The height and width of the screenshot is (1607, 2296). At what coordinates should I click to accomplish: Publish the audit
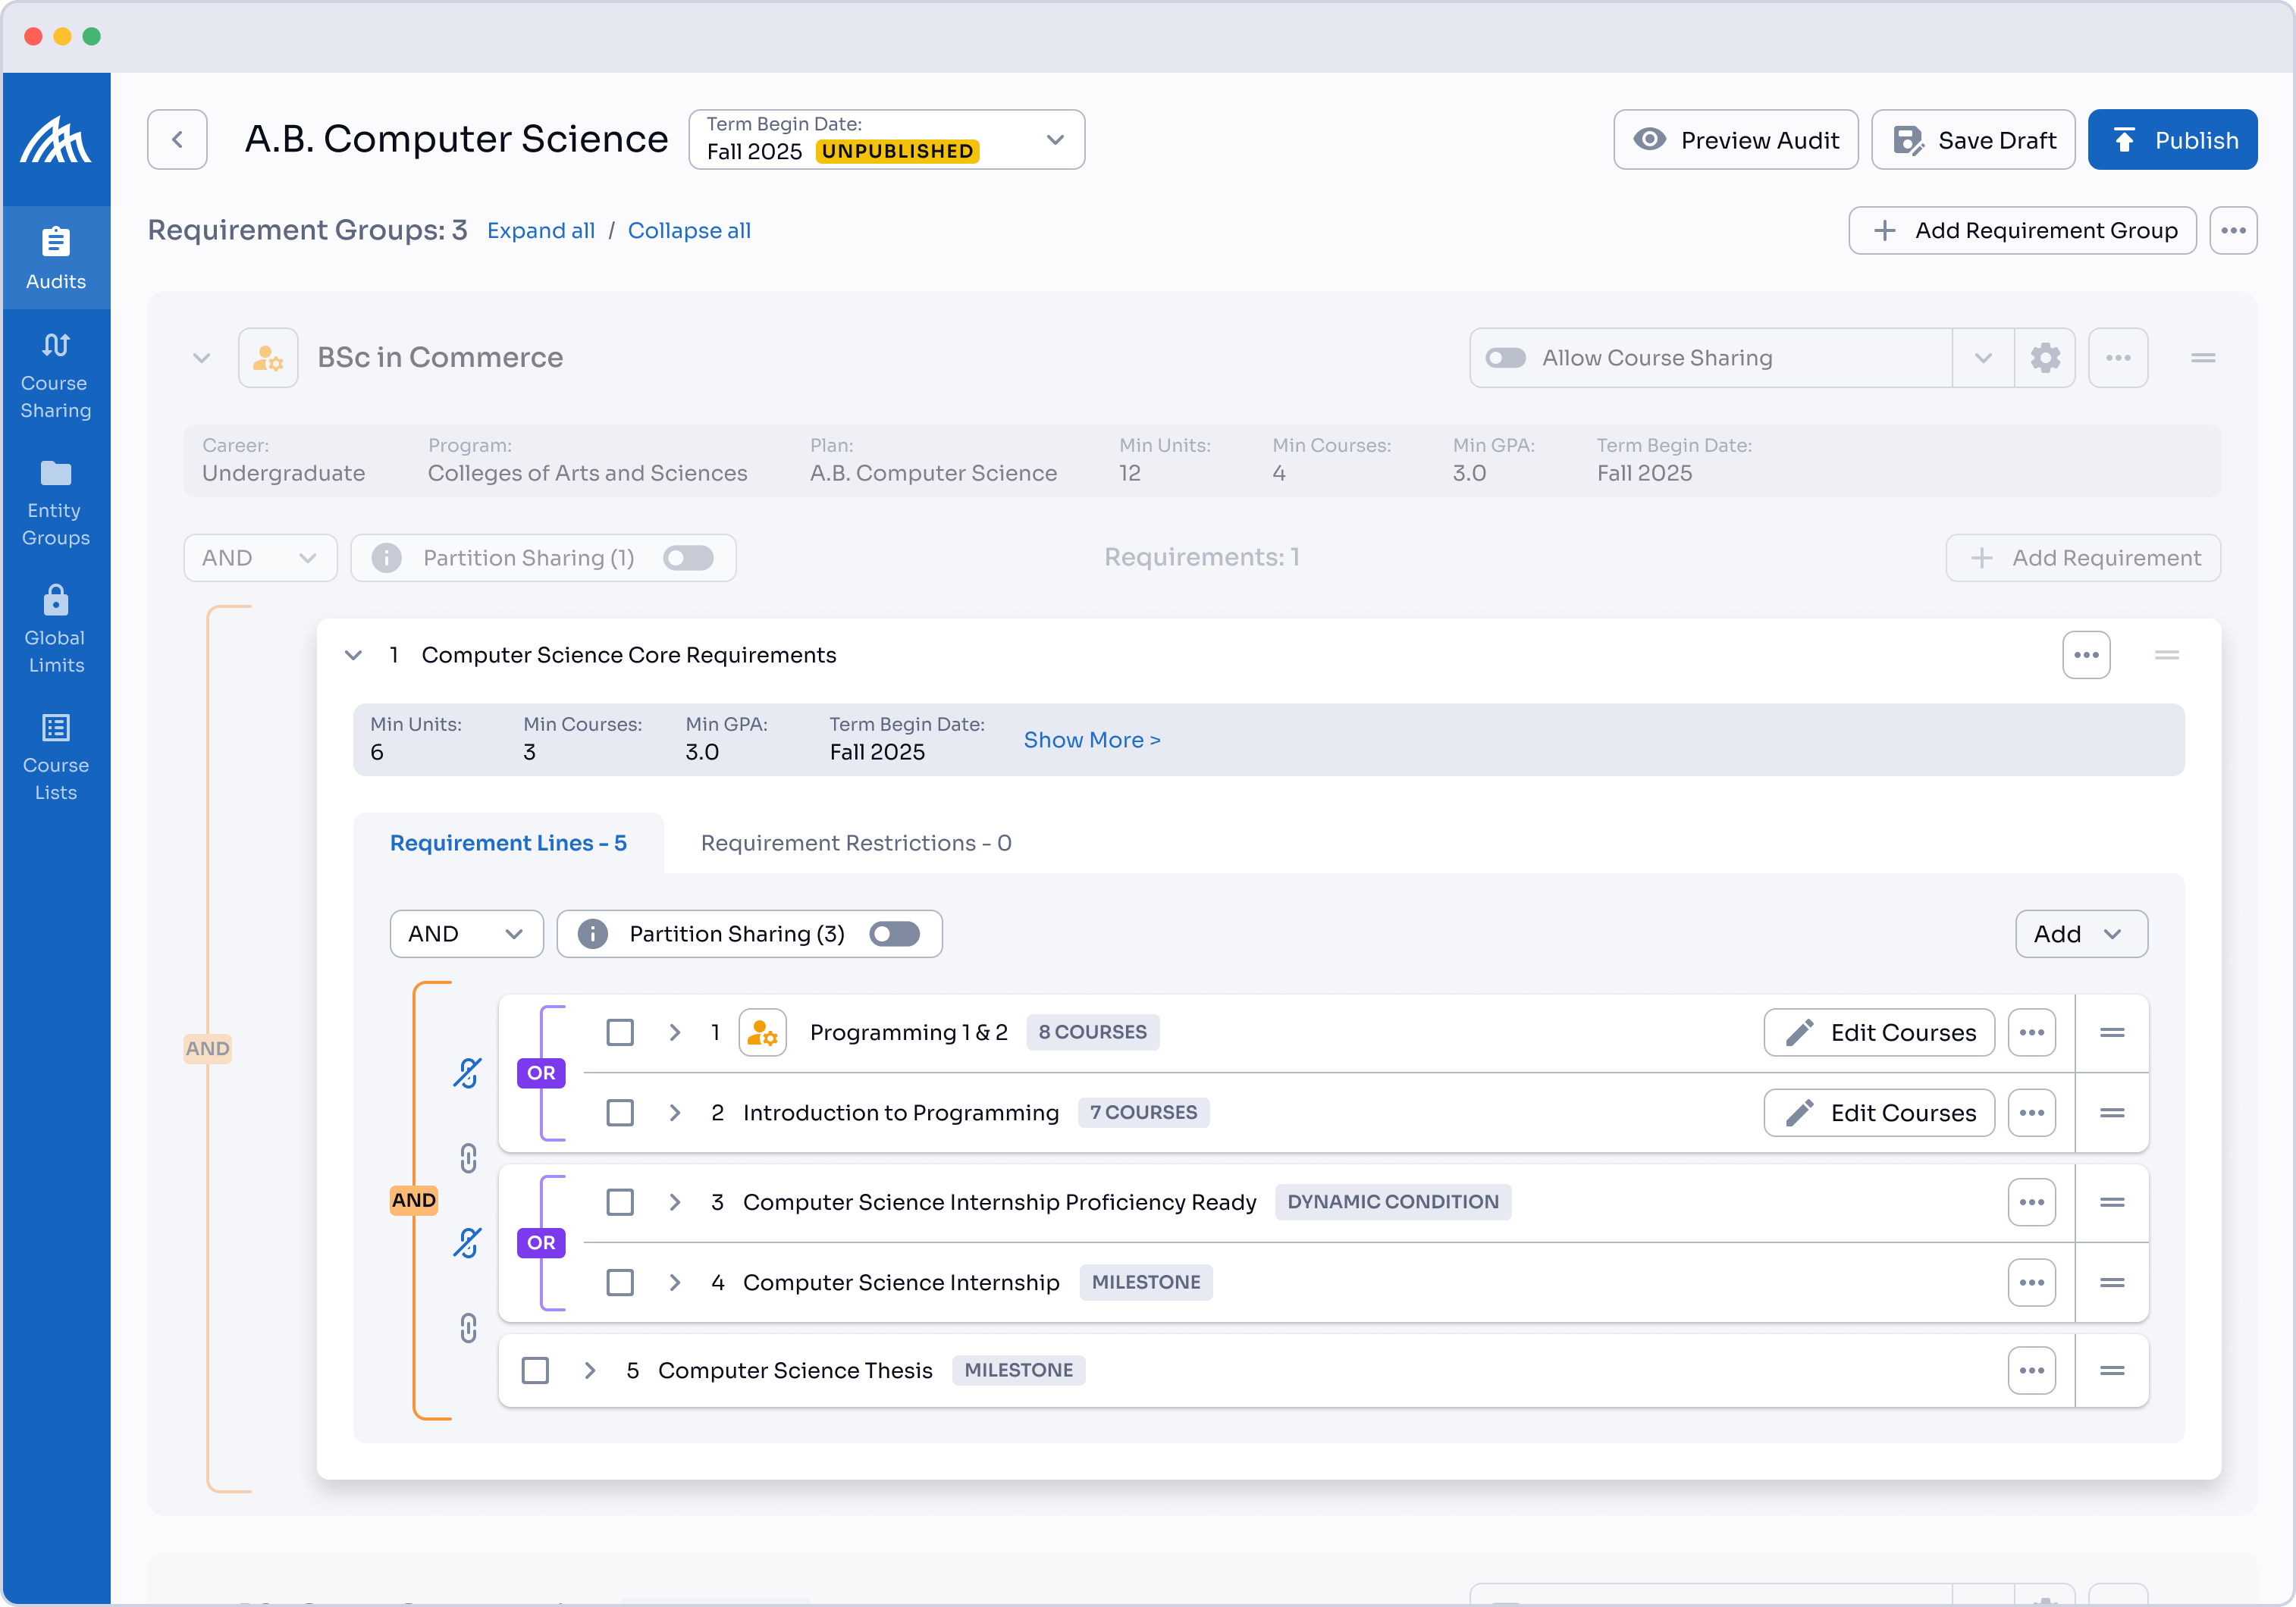[2173, 140]
